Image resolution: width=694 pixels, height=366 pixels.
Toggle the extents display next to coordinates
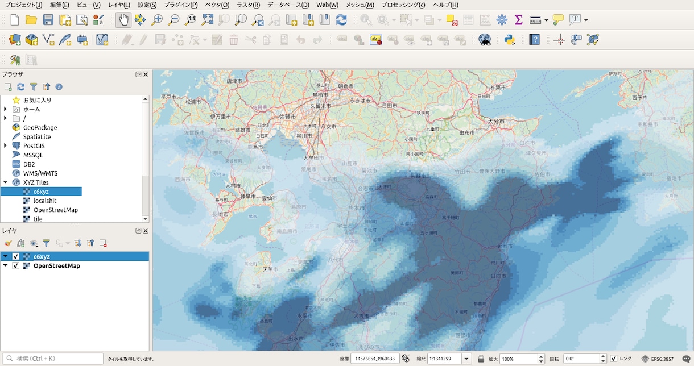(x=406, y=359)
